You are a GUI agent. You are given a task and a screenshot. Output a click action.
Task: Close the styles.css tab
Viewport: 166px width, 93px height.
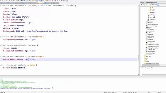pos(43,3)
